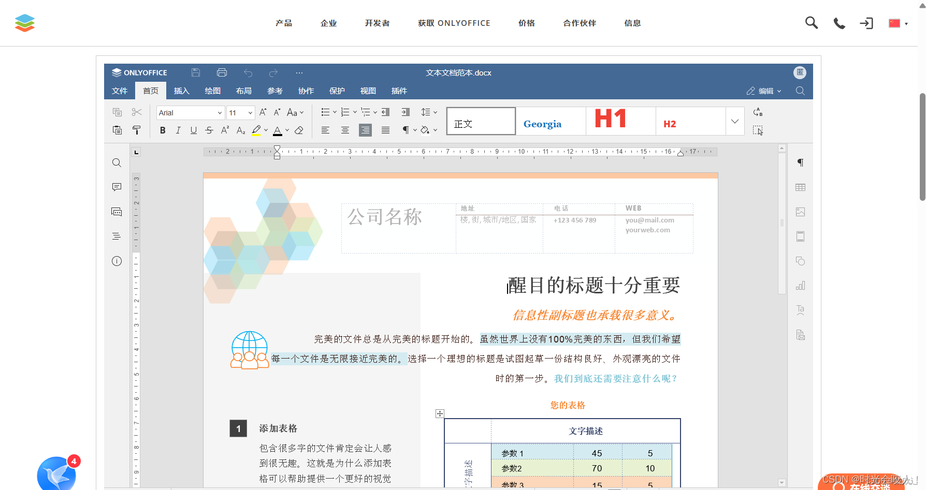The height and width of the screenshot is (490, 926).
Task: Toggle Italic formatting
Action: (x=178, y=130)
